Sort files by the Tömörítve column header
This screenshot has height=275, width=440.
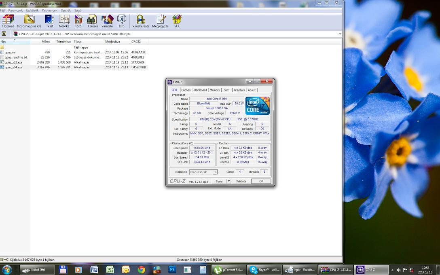coord(62,42)
